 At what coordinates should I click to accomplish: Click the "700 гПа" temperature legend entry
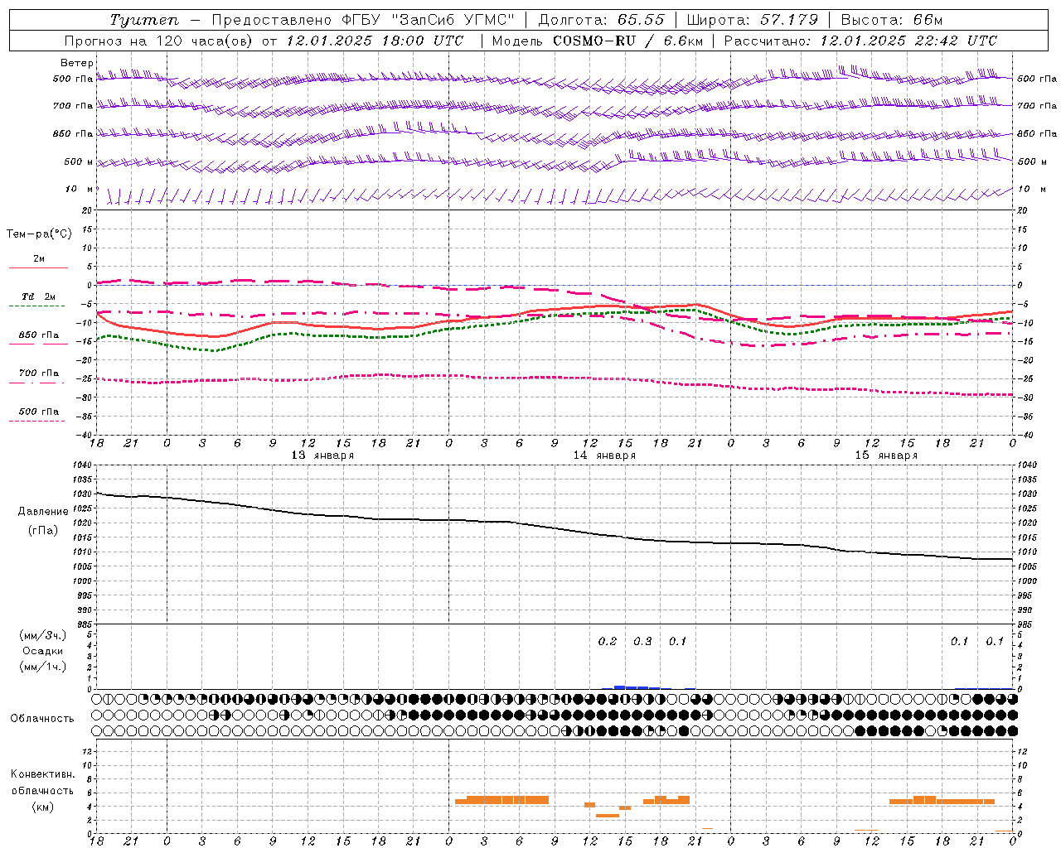click(39, 373)
